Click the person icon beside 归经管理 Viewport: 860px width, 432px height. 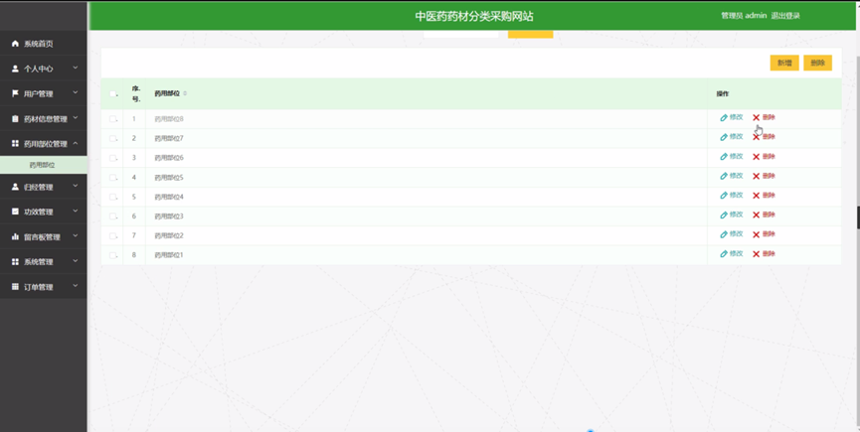[x=15, y=187]
